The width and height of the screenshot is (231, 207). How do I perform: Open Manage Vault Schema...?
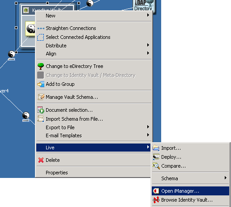pyautogui.click(x=94, y=97)
